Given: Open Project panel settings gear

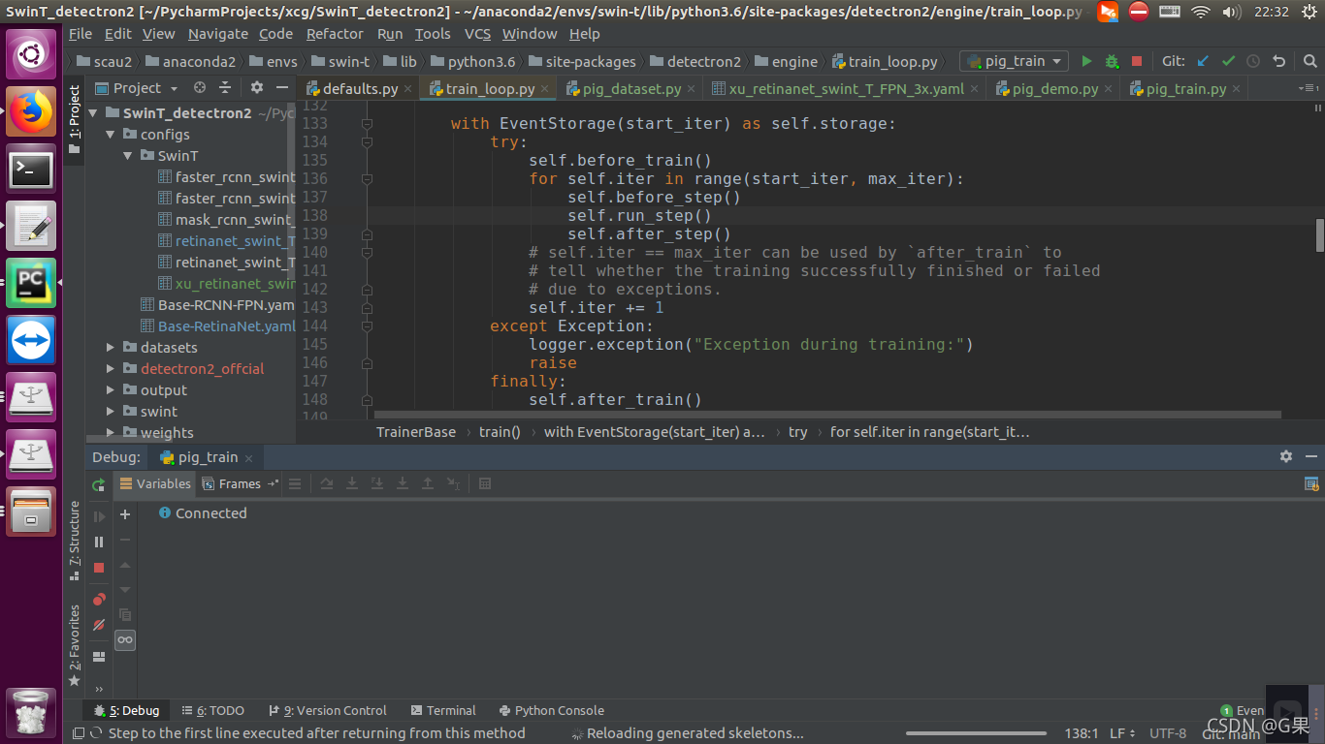Looking at the screenshot, I should tap(256, 87).
